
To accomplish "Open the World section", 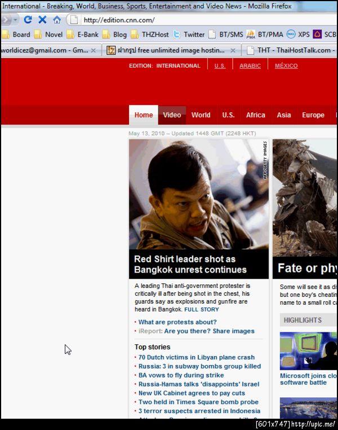I will [x=201, y=115].
